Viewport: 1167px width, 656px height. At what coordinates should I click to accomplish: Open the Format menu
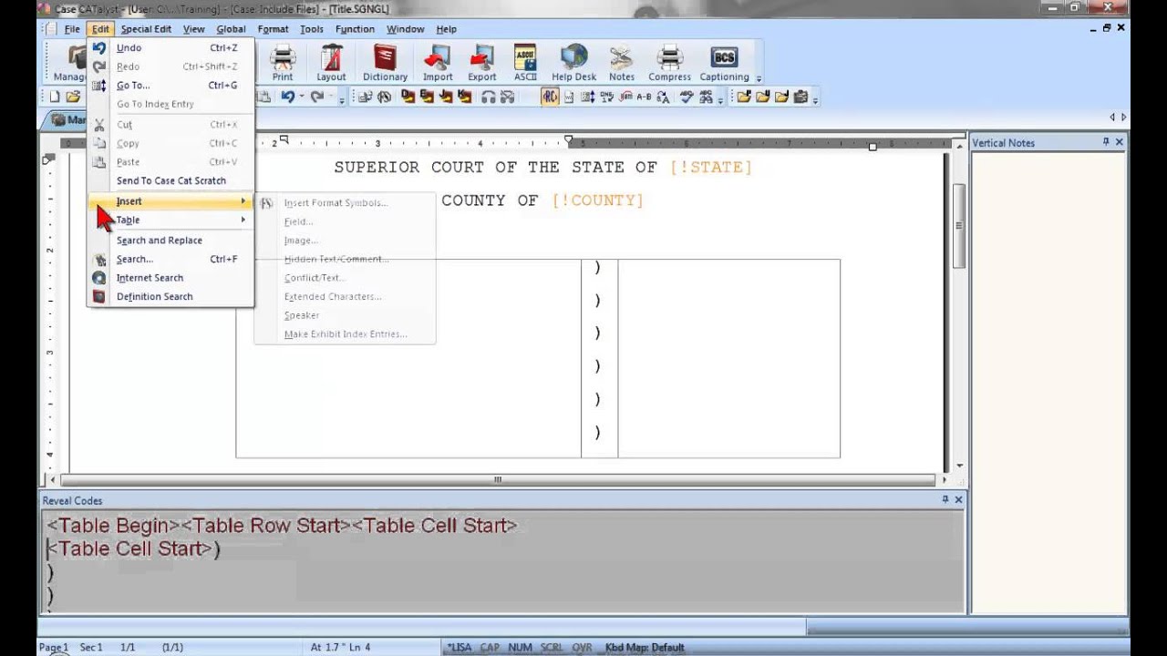(273, 29)
